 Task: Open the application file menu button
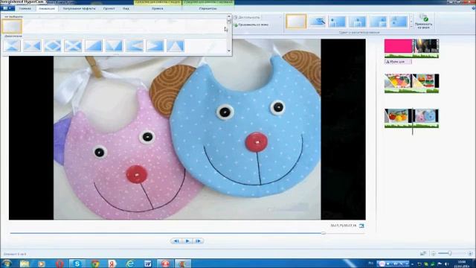[7, 8]
